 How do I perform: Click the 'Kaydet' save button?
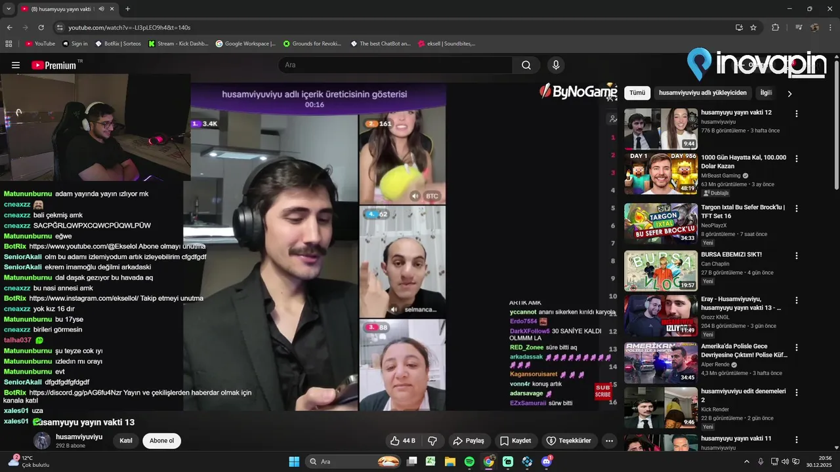pyautogui.click(x=516, y=441)
